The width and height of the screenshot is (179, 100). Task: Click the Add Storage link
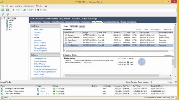pos(156,29)
